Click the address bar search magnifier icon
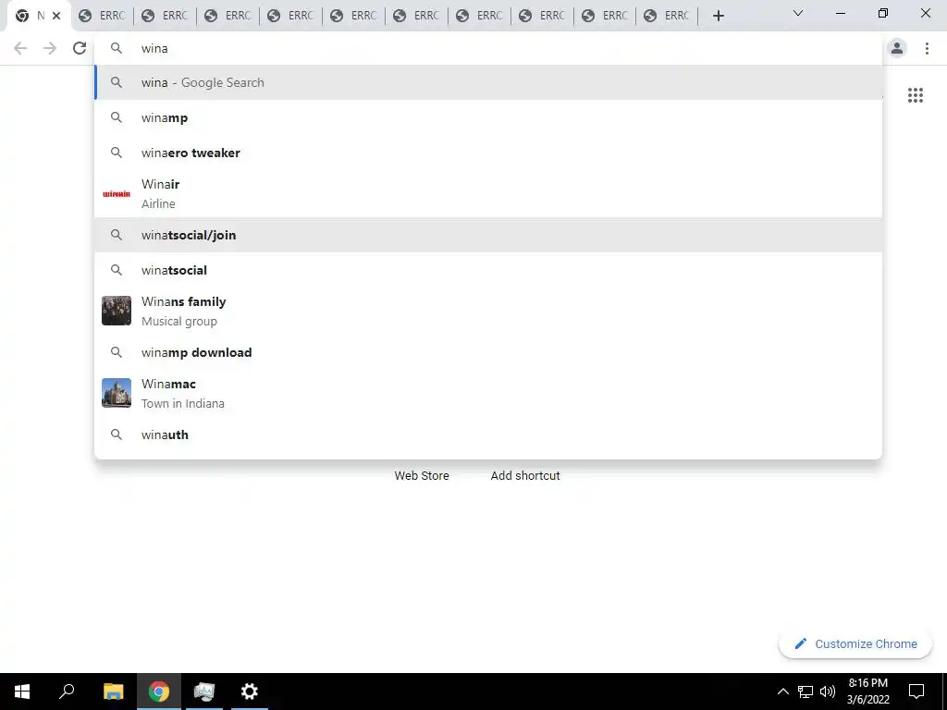This screenshot has height=710, width=947. 117,48
